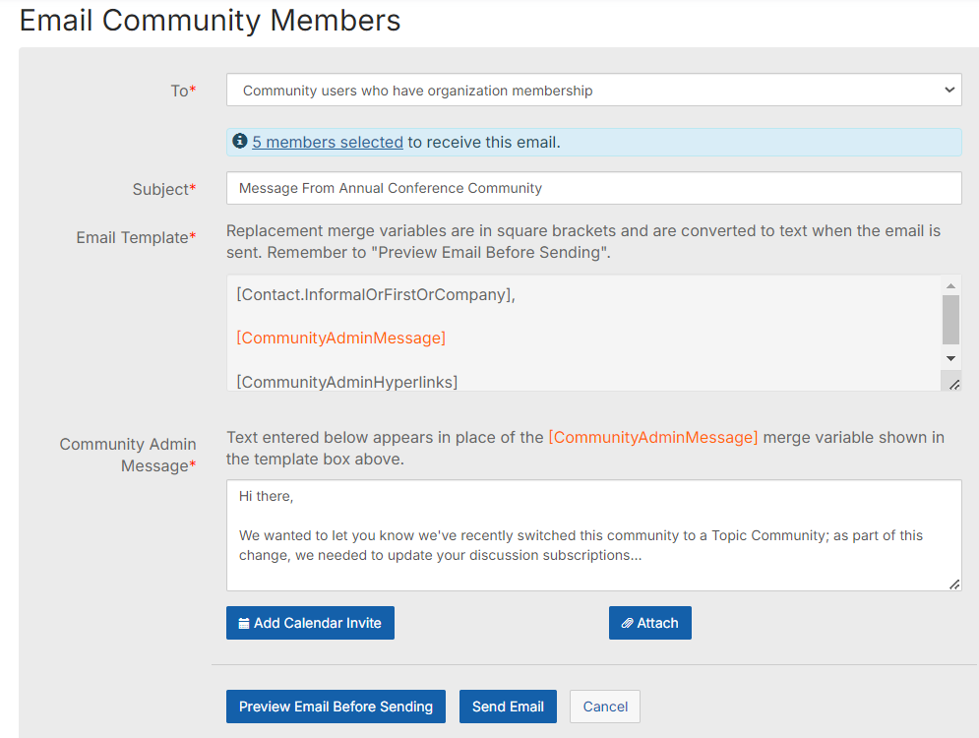Click the calendar icon on Add Calendar Invite
This screenshot has width=979, height=738.
[244, 623]
